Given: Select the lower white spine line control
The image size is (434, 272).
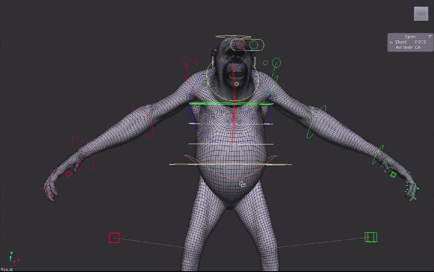Looking at the screenshot, I should pyautogui.click(x=231, y=144).
